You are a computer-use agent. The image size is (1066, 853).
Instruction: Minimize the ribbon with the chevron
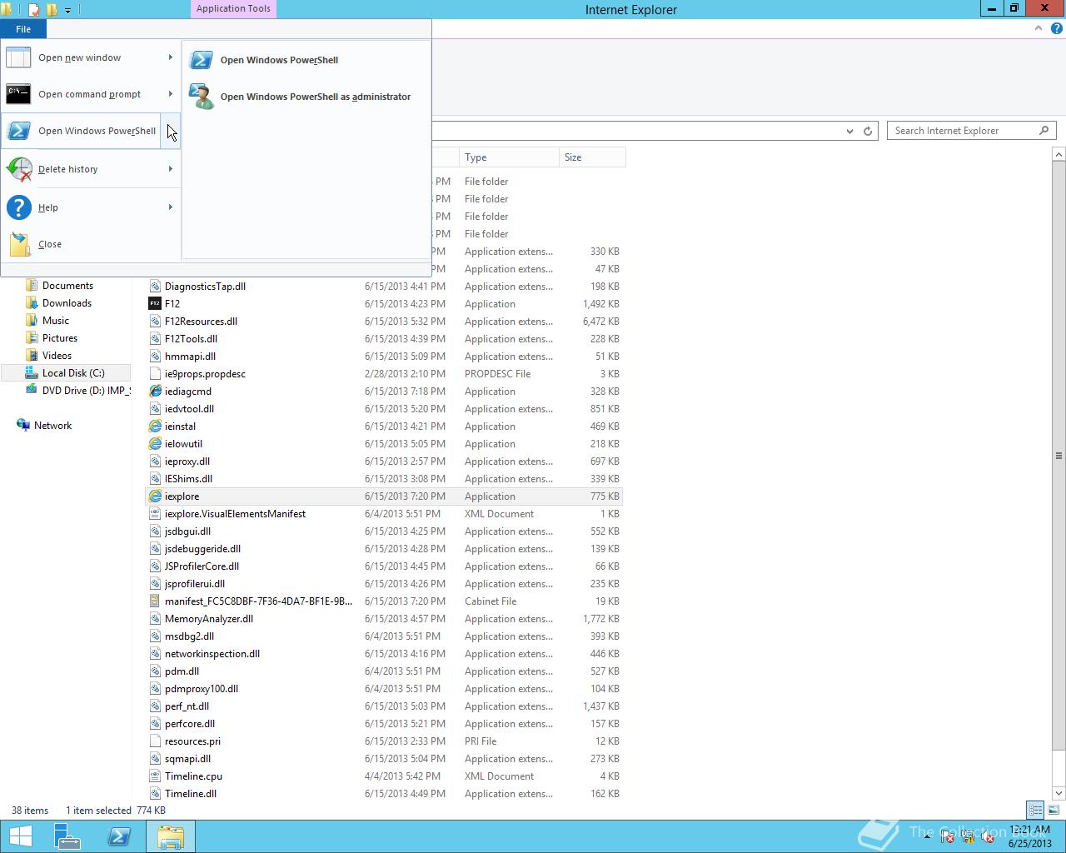[x=1039, y=28]
